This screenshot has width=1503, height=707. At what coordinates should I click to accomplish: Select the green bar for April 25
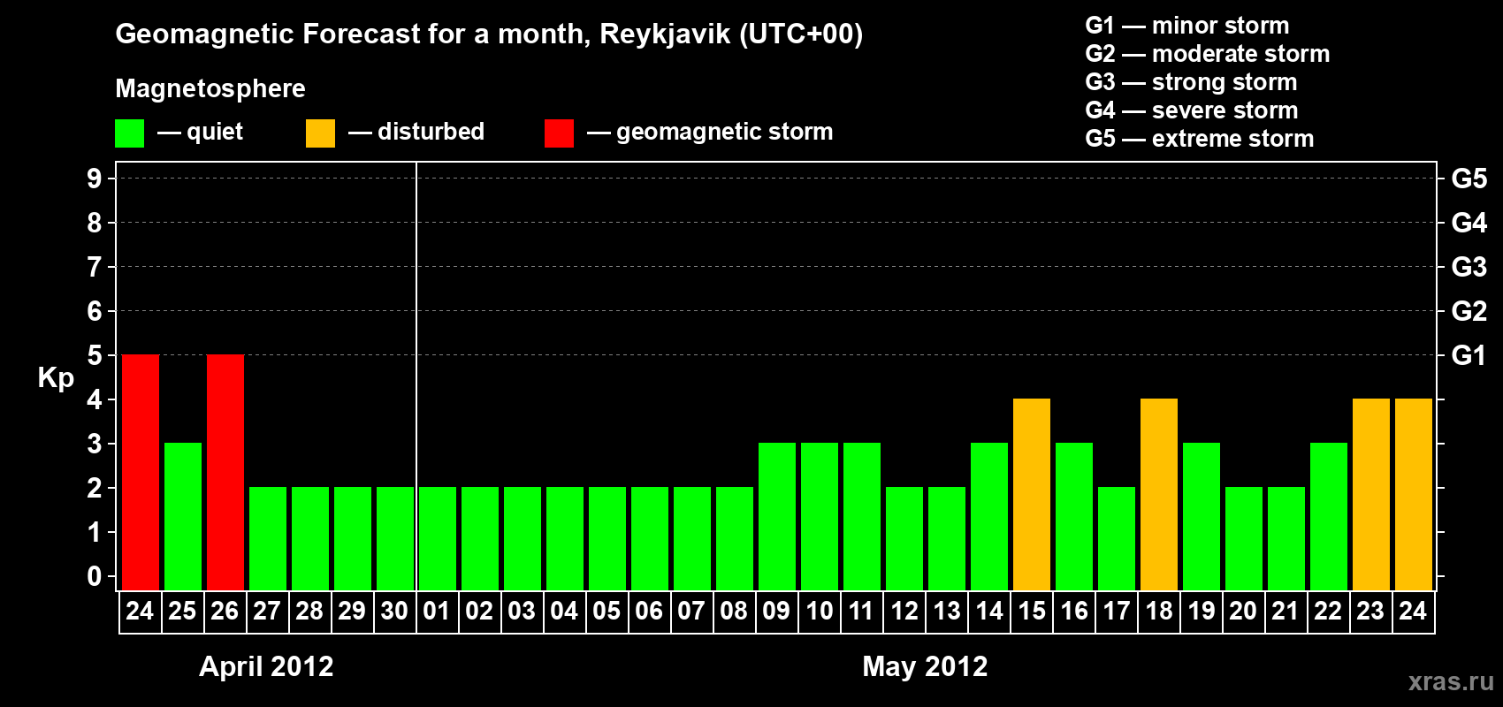click(183, 516)
